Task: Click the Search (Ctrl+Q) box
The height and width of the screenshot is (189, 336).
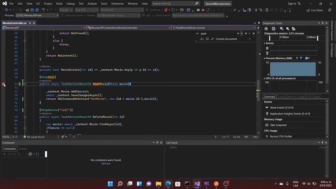Action: (x=175, y=4)
